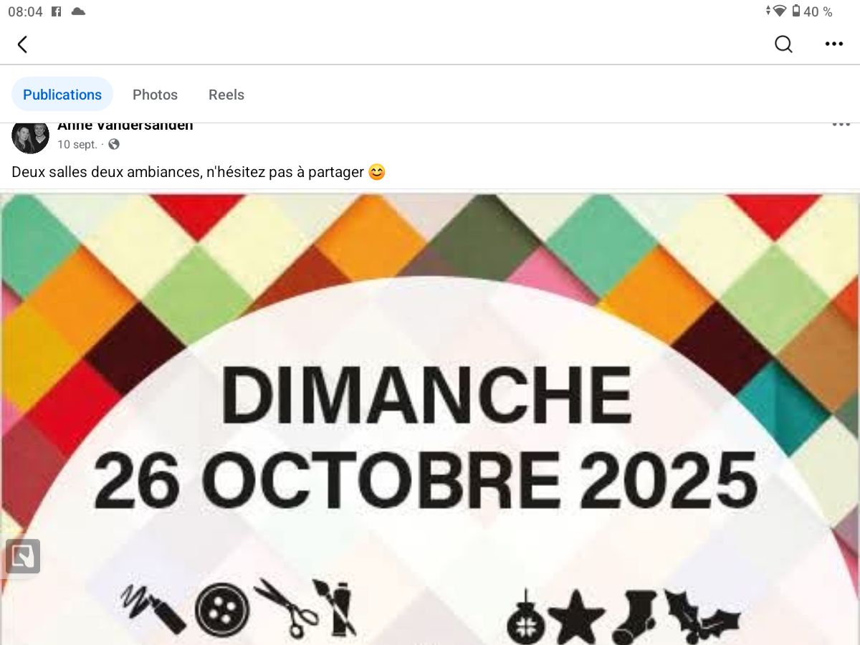The width and height of the screenshot is (860, 645).
Task: Open Anne Vandersanden profile name link
Action: coord(125,126)
